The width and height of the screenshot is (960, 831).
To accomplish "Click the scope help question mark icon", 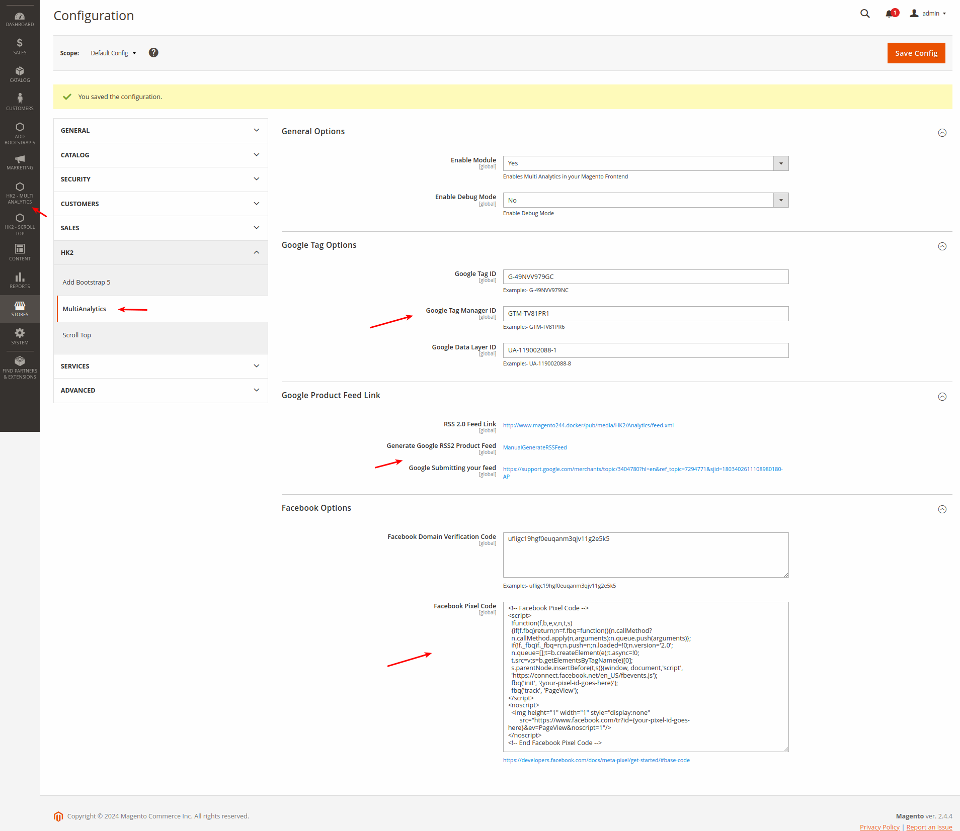I will coord(153,52).
